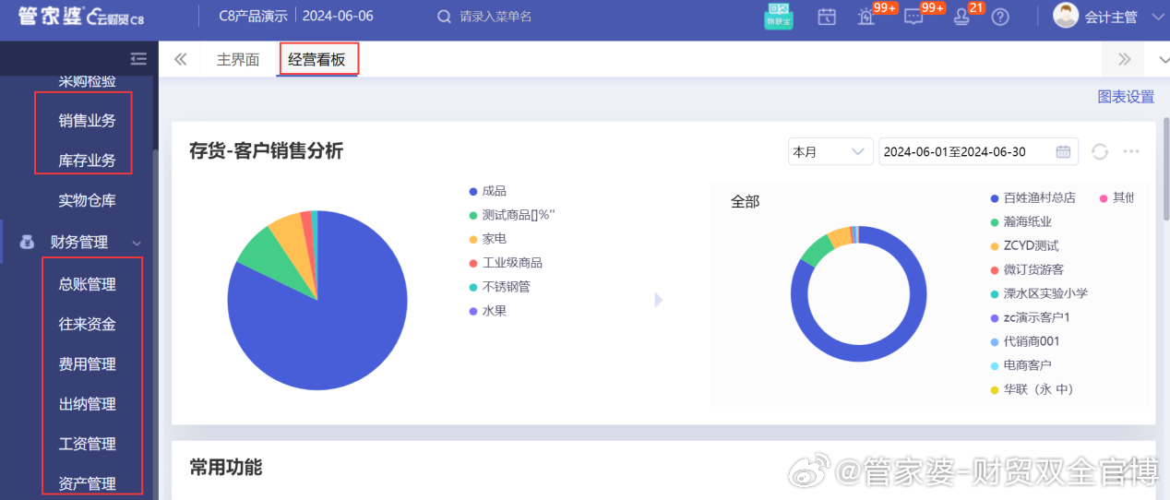The image size is (1170, 500).
Task: Switch to the 主界面 tab
Action: pos(237,60)
